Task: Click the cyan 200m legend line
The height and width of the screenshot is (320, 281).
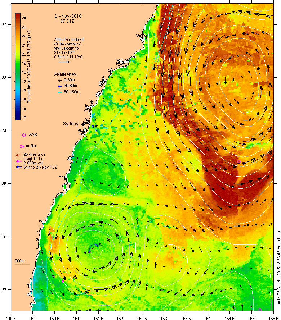Action: pyautogui.click(x=22, y=265)
